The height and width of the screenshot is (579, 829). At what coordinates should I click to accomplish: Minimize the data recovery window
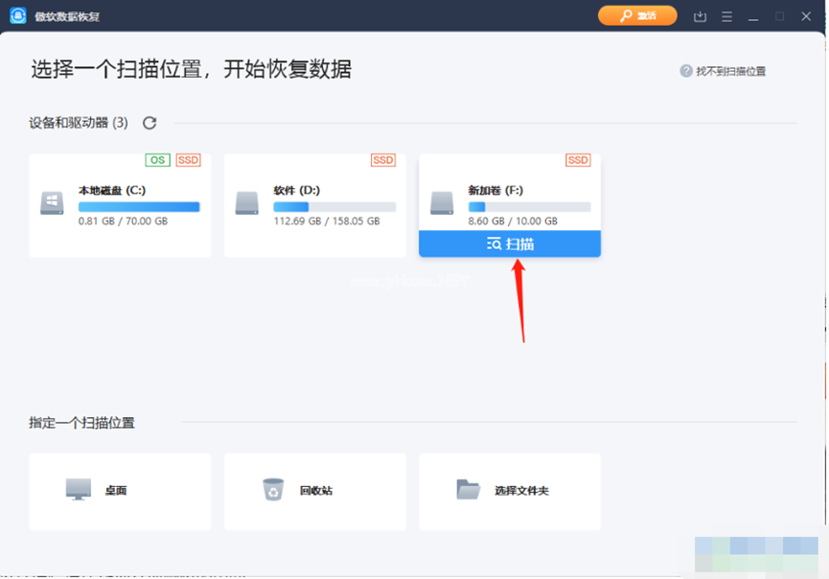click(753, 16)
